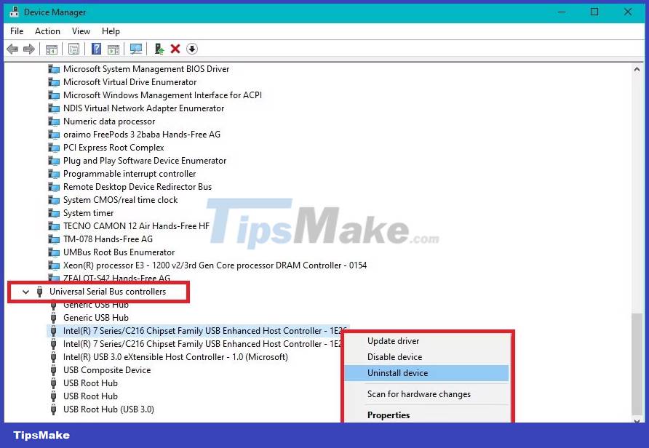Click the Scan for hardware changes icon
Viewport: 649px width, 448px height.
pos(136,49)
